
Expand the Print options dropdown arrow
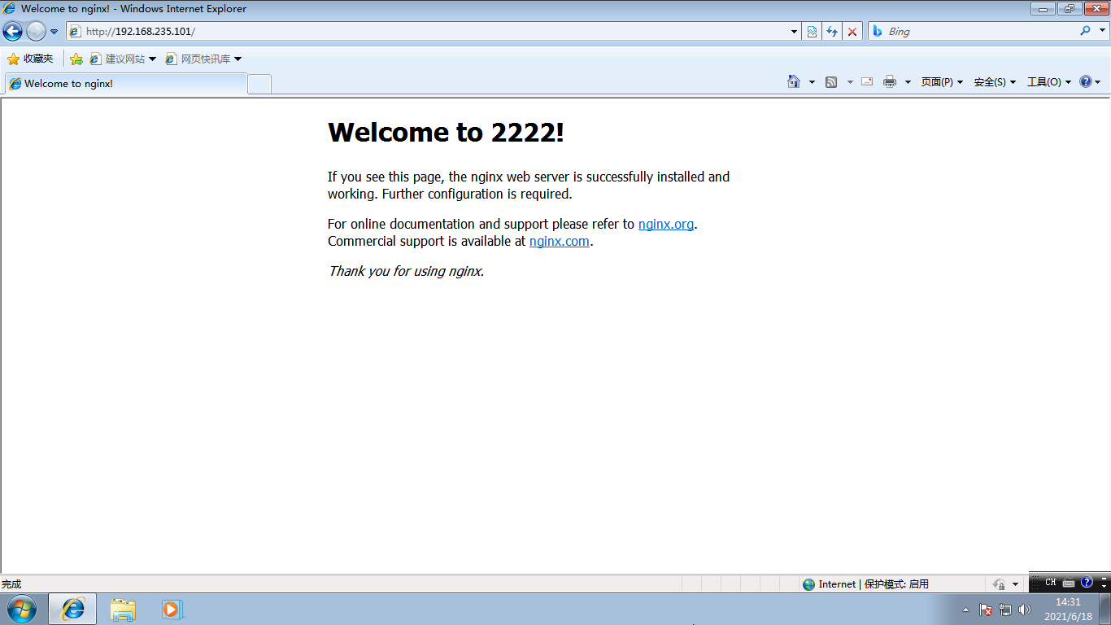tap(908, 82)
